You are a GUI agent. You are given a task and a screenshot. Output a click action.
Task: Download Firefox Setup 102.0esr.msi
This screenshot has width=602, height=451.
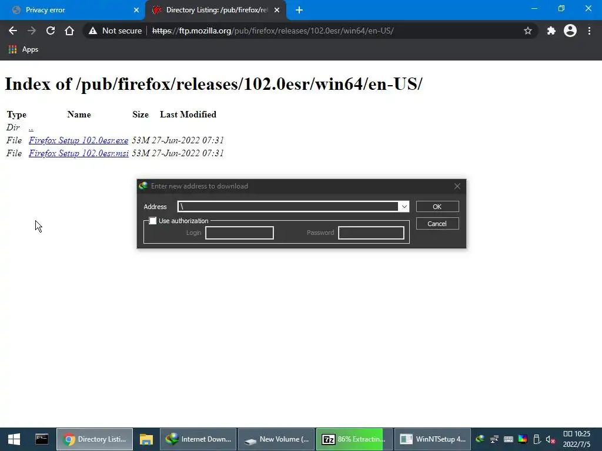pyautogui.click(x=79, y=153)
